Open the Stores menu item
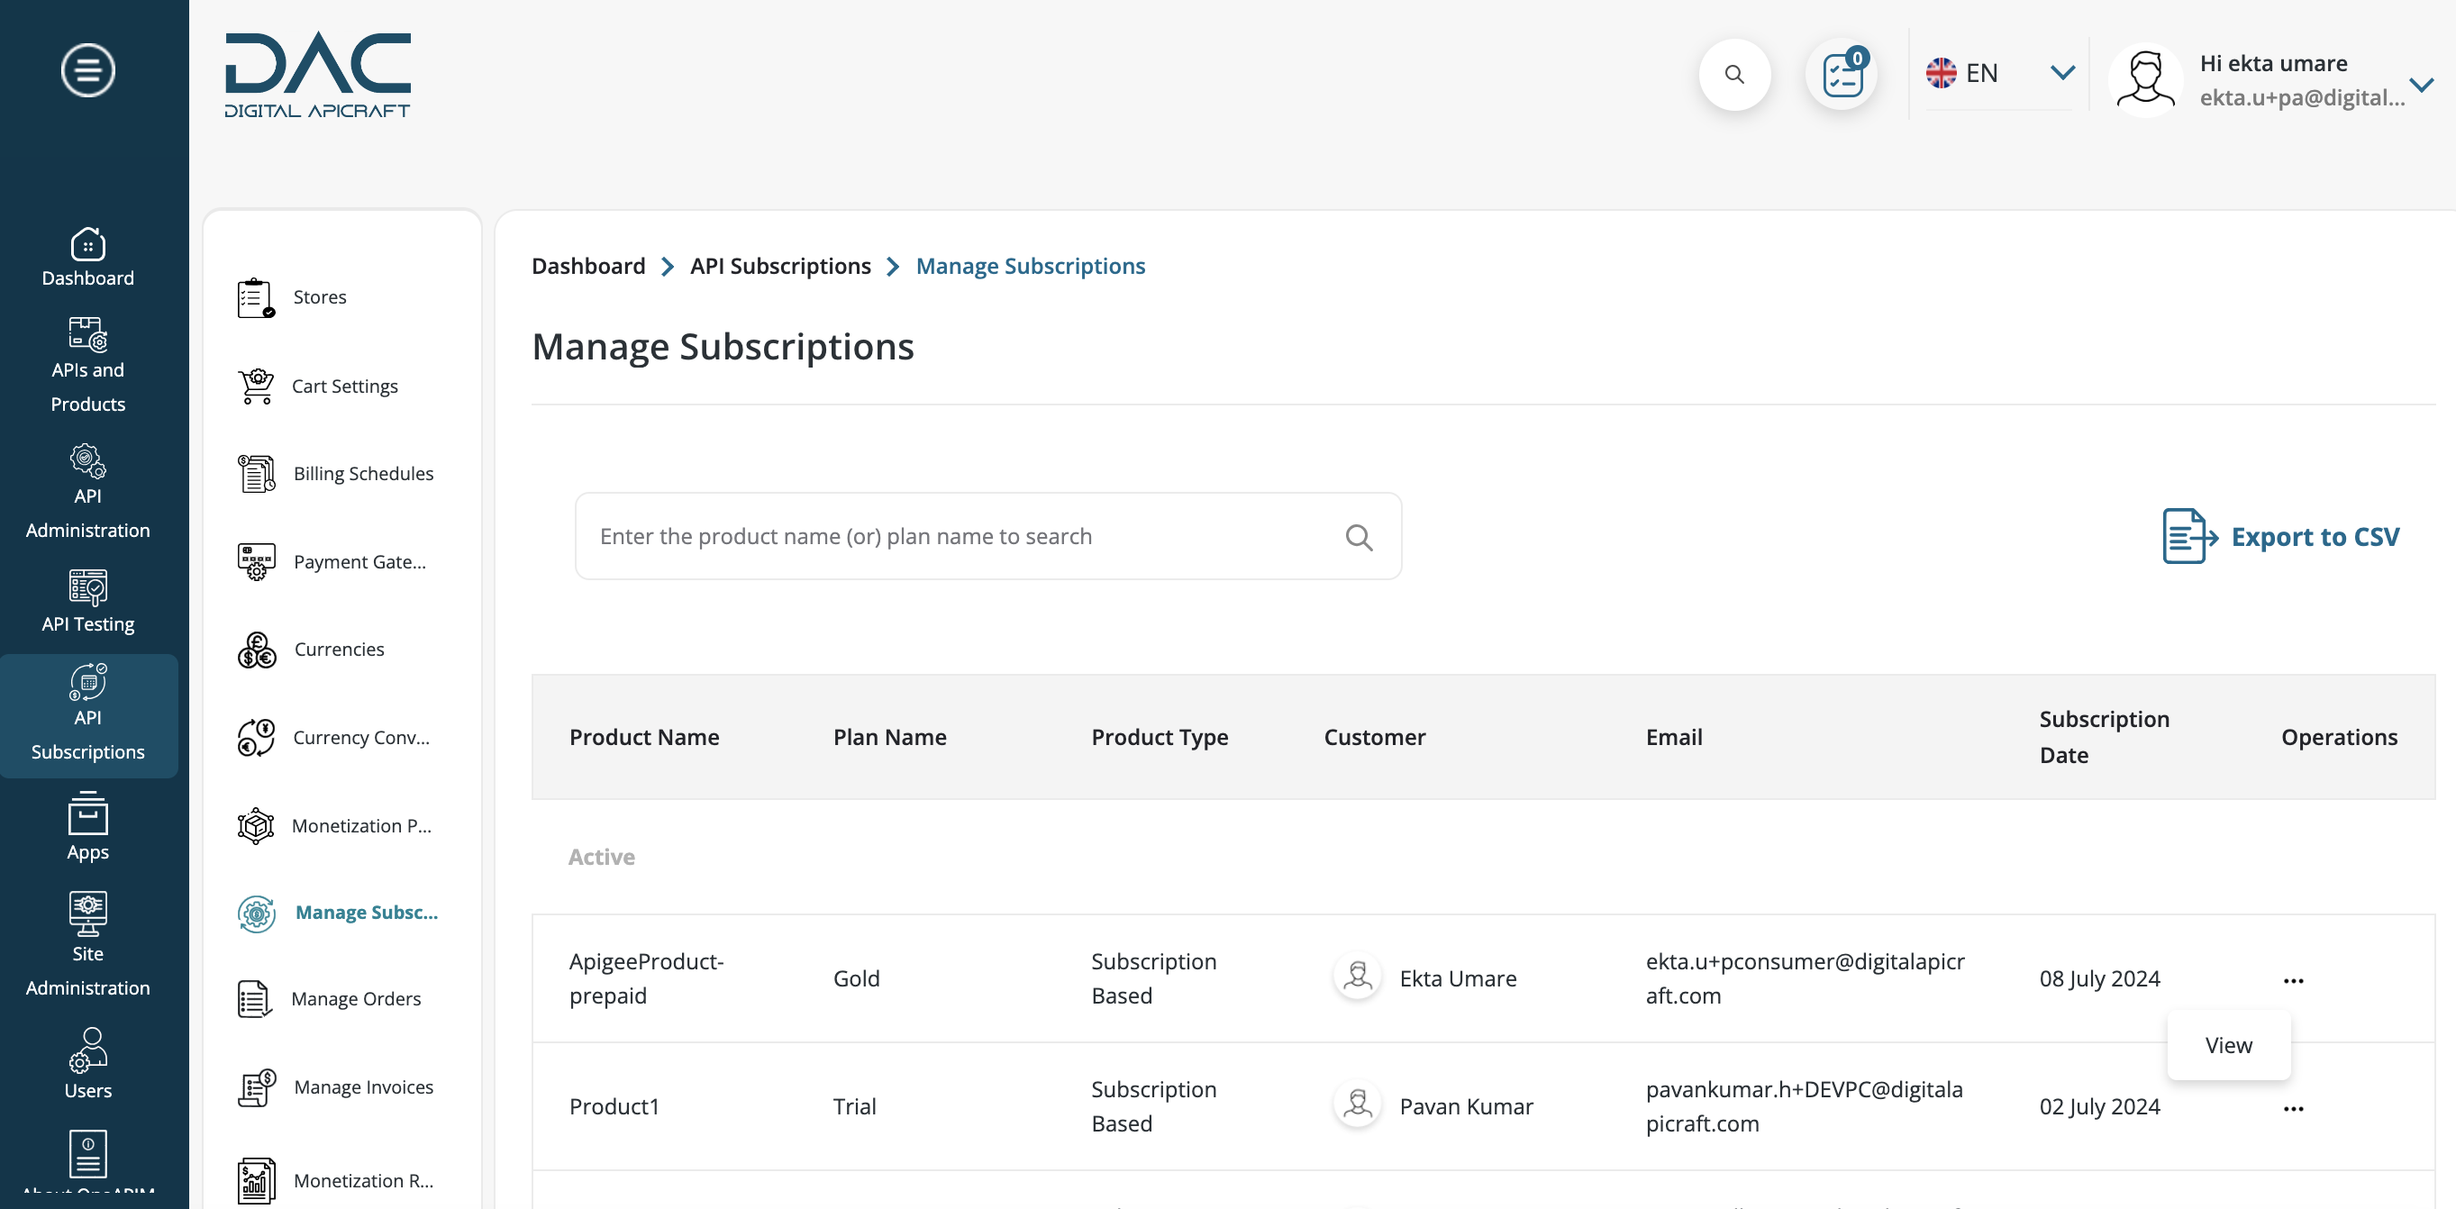The image size is (2456, 1209). click(320, 297)
